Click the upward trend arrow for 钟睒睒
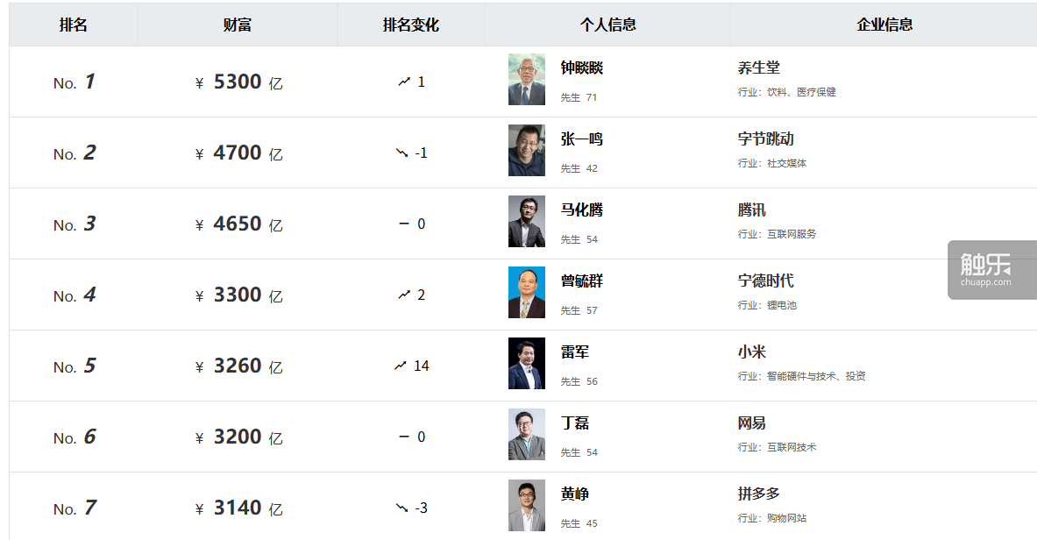Viewport: 1037px width, 540px height. pyautogui.click(x=404, y=82)
